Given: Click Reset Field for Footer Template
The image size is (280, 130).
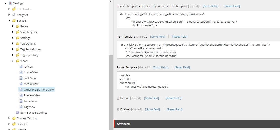Looking at the screenshot, I should pyautogui.click(x=182, y=67).
